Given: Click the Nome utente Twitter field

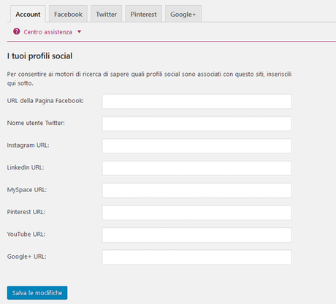Looking at the screenshot, I should 196,123.
